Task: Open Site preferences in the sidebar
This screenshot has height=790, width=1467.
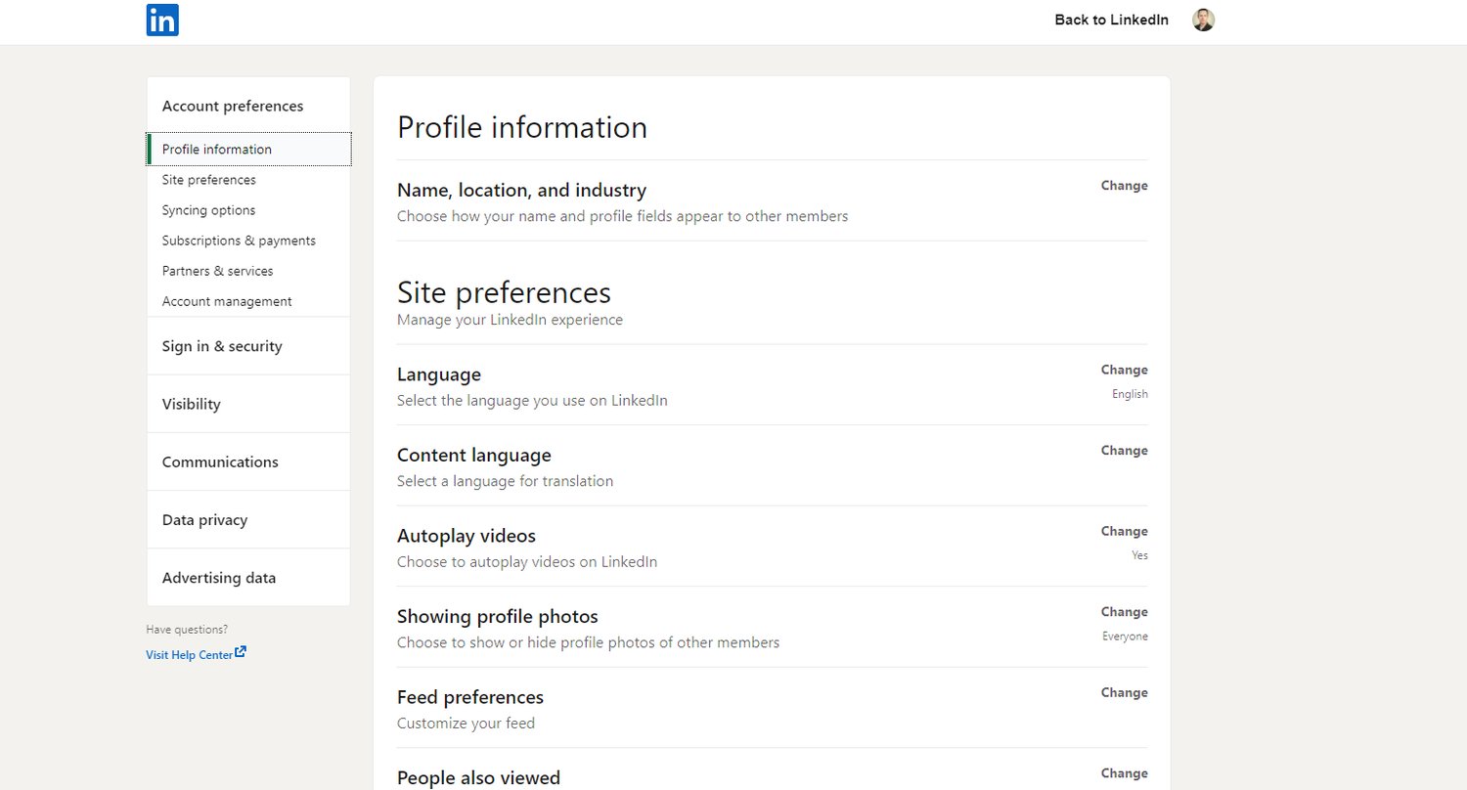Action: click(208, 180)
